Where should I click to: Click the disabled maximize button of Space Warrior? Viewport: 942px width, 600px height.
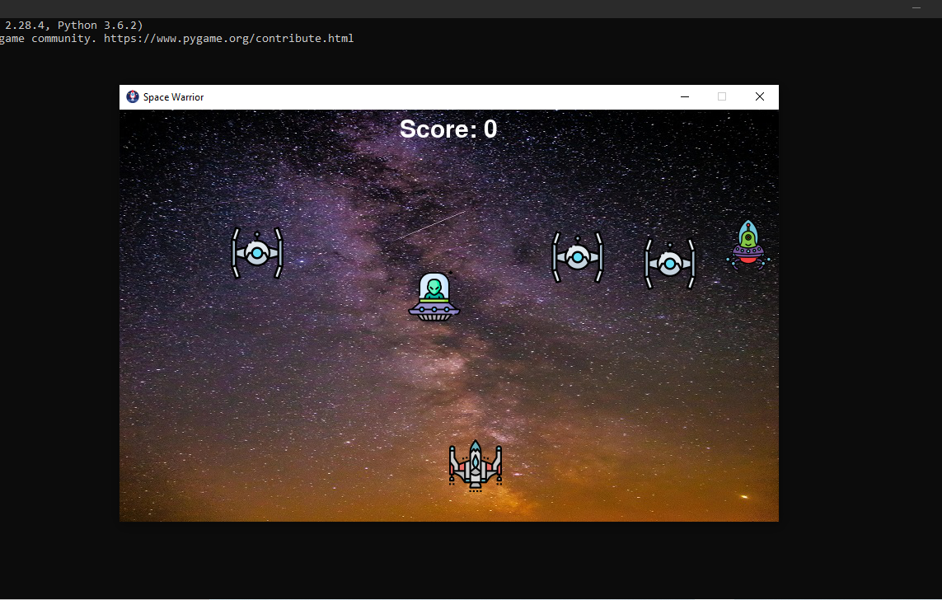pyautogui.click(x=721, y=96)
